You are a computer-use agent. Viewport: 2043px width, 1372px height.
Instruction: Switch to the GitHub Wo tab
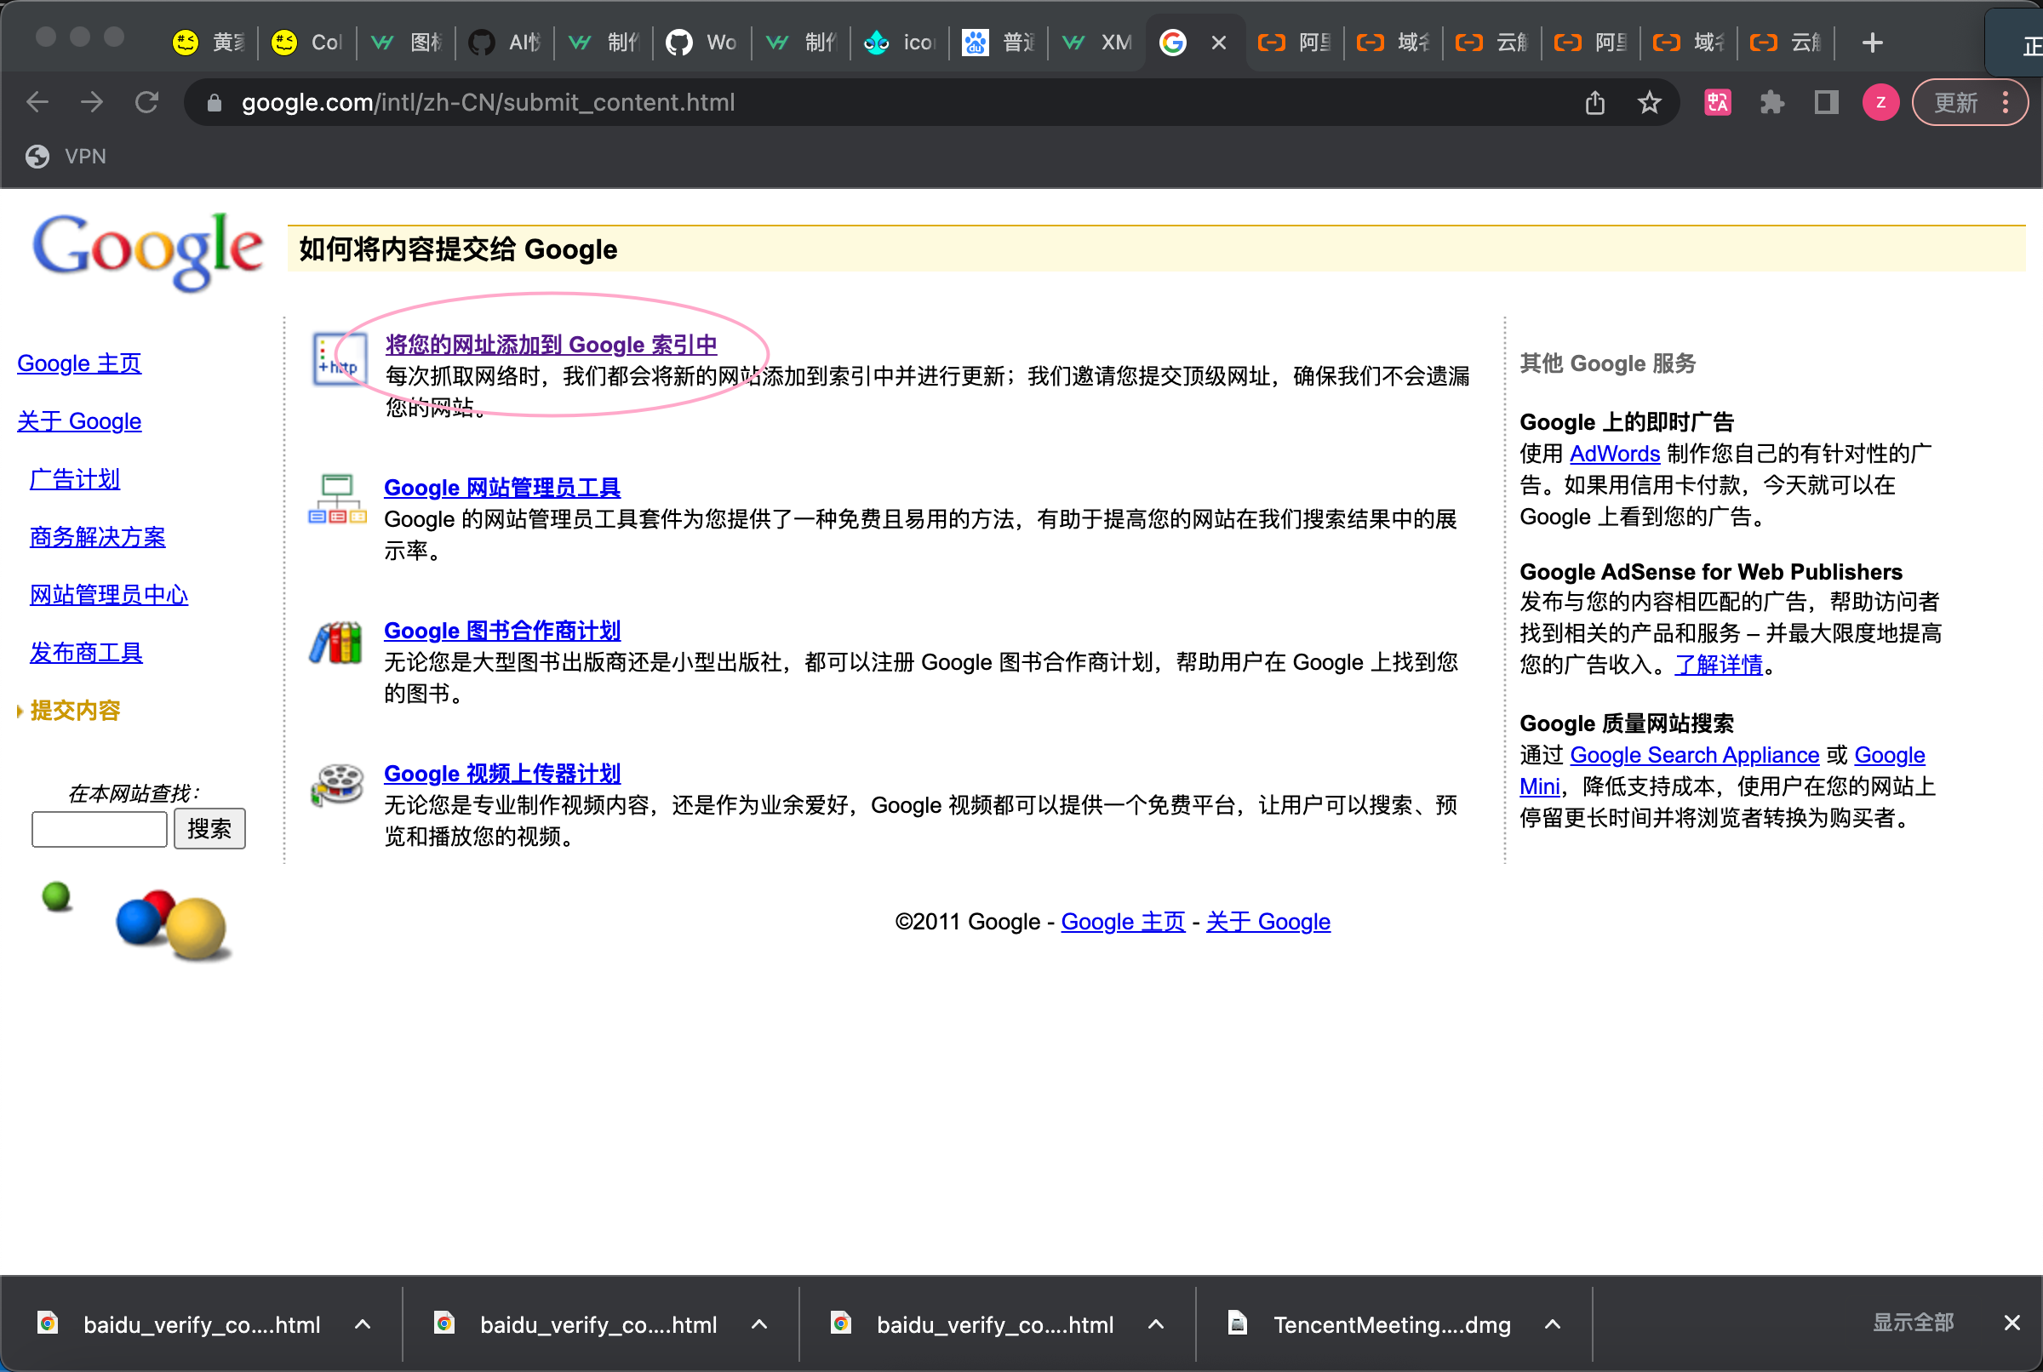pyautogui.click(x=702, y=42)
